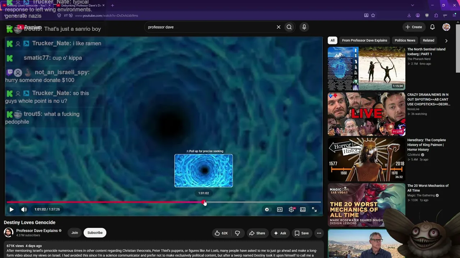The image size is (460, 258).
Task: Share this video
Action: (x=257, y=233)
